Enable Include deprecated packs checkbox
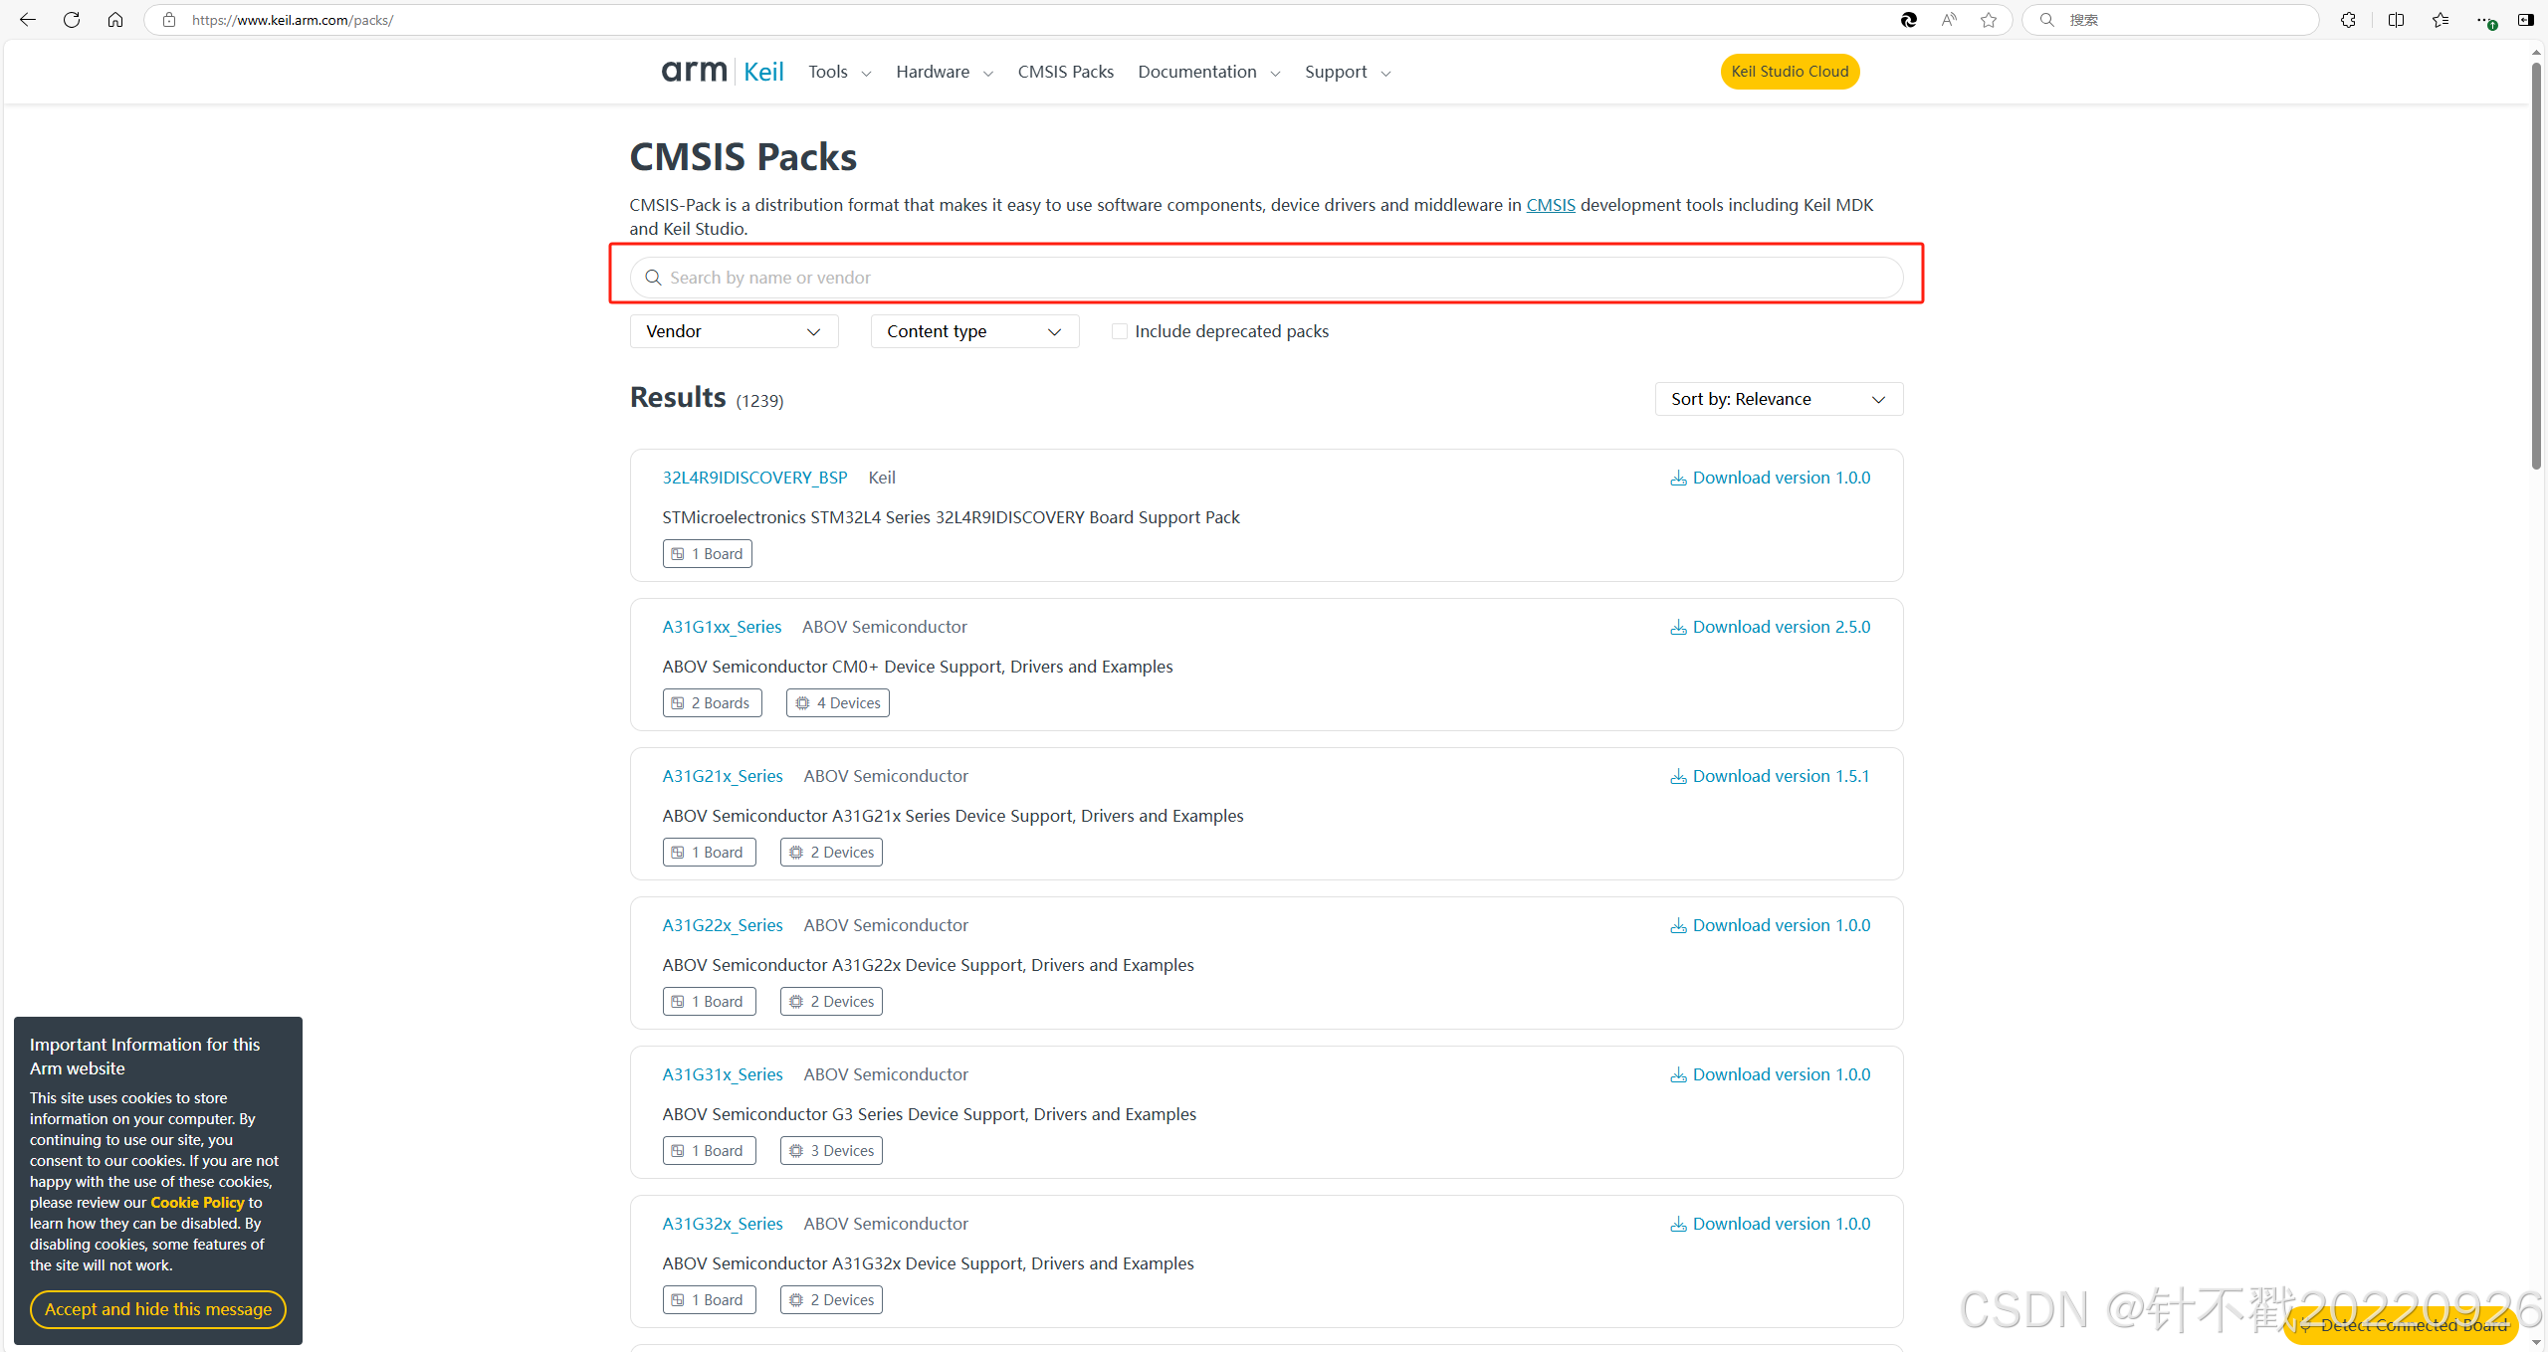Screen dimensions: 2548x1352 pyautogui.click(x=1120, y=331)
